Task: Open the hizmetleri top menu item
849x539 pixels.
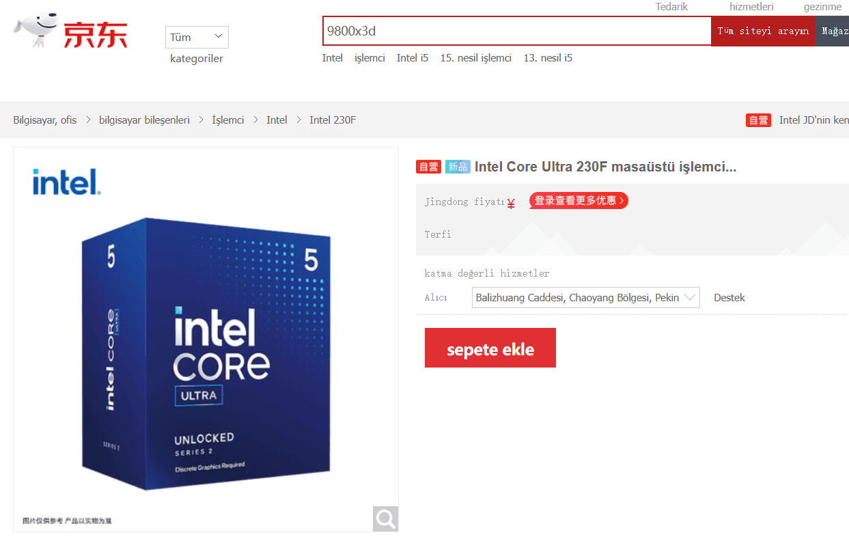Action: (751, 7)
